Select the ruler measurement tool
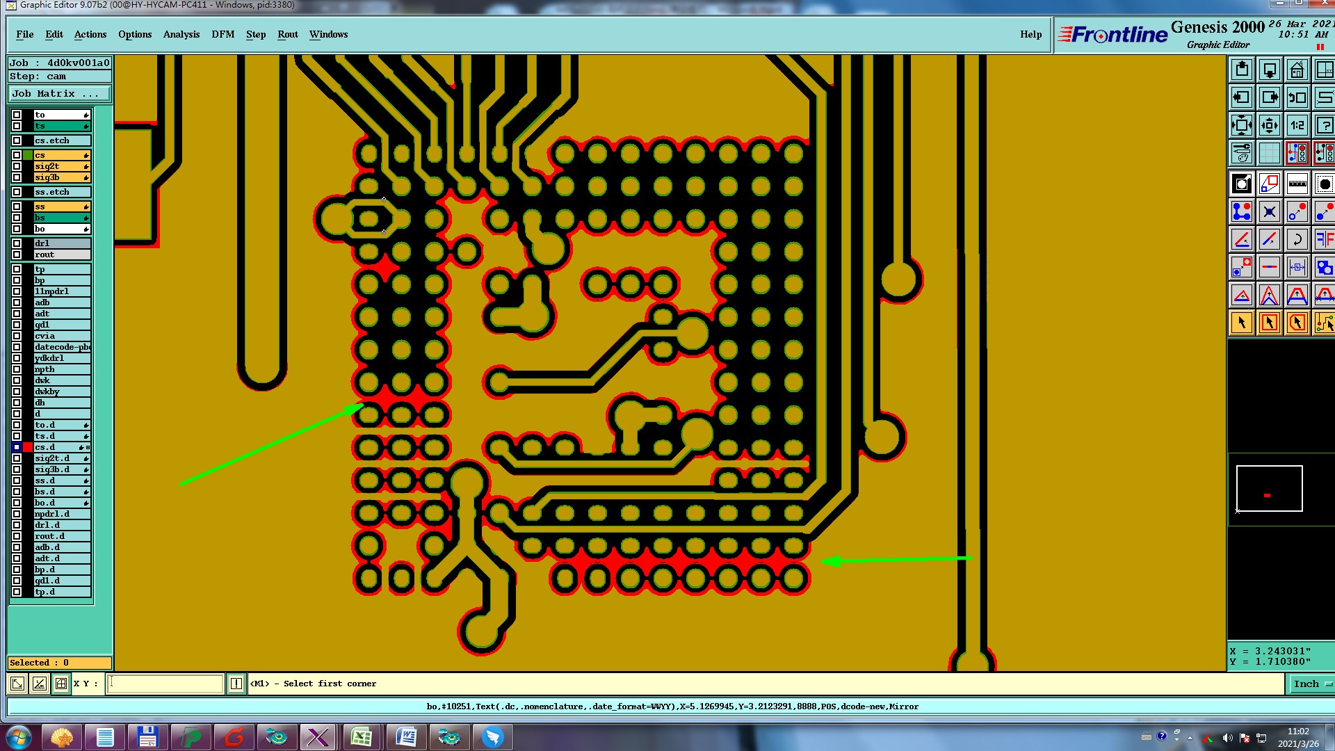 pos(1297,184)
